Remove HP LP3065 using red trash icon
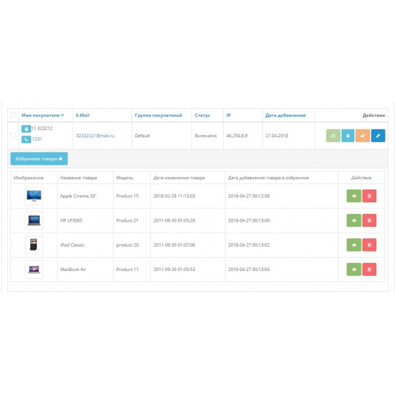Viewport: 395px width, 395px height. coord(369,221)
